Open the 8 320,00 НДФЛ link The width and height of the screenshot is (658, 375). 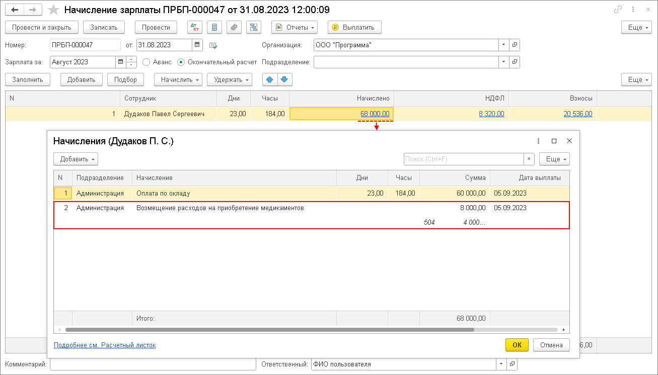491,114
